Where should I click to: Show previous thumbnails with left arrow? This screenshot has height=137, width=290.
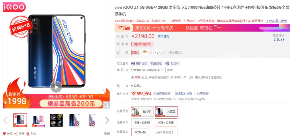pyautogui.click(x=5, y=120)
